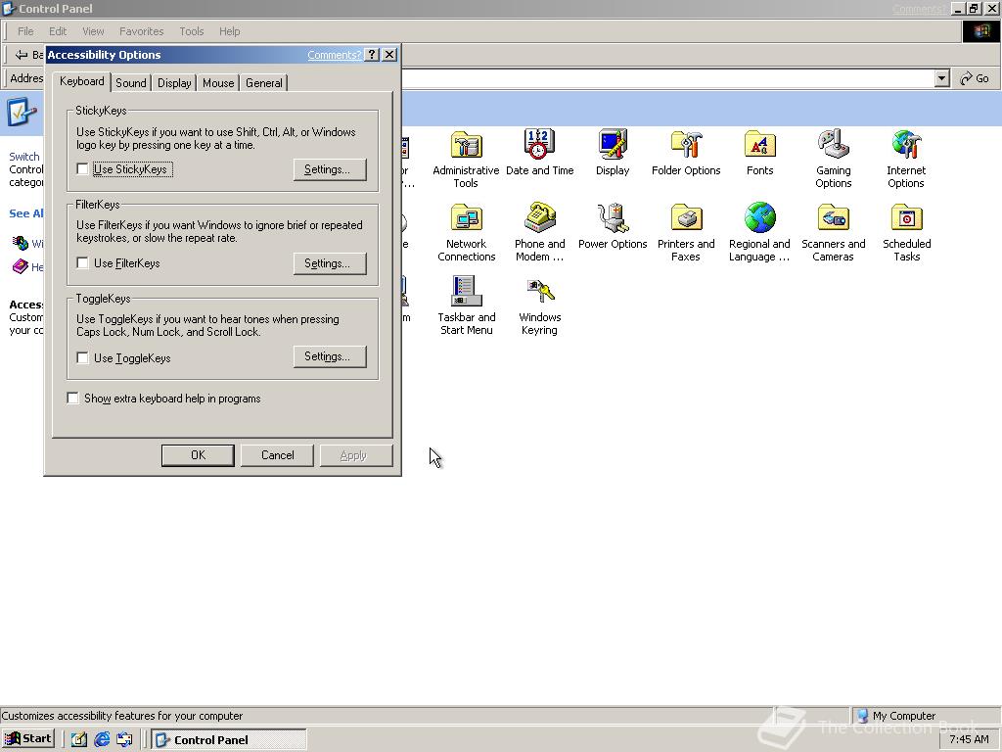Expand the Address bar dropdown arrow

[941, 78]
